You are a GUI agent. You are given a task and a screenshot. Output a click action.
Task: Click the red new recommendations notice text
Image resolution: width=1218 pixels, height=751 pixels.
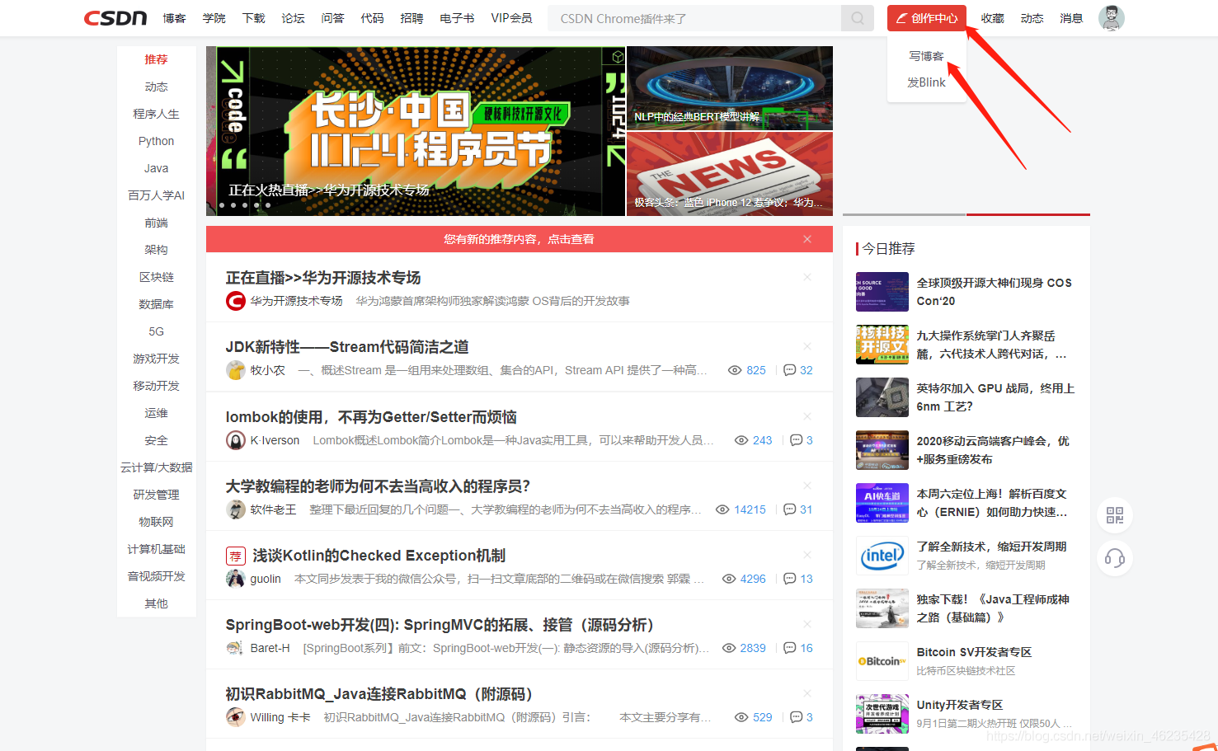[x=519, y=239]
